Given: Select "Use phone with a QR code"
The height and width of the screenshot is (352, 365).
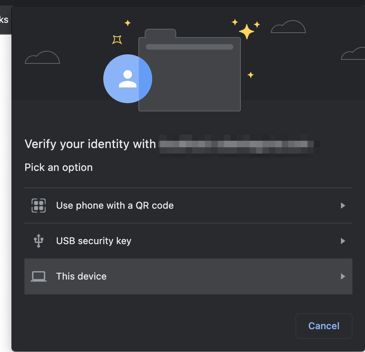Looking at the screenshot, I should click(115, 206).
